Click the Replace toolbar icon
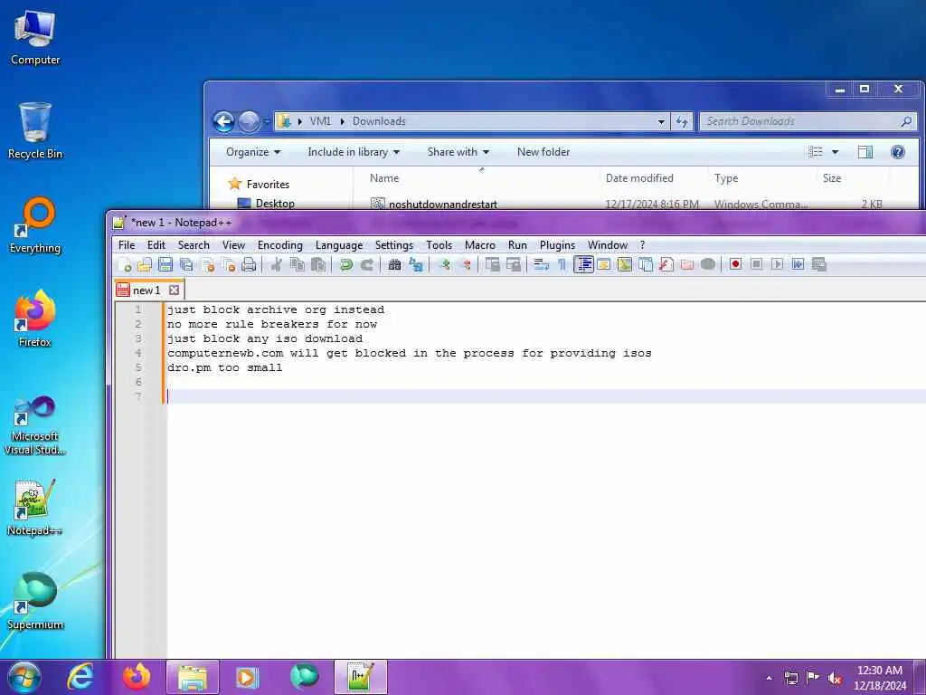Screen dimensions: 926x695 click(416, 265)
